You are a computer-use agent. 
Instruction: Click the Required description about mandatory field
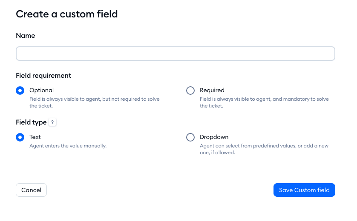click(x=264, y=102)
